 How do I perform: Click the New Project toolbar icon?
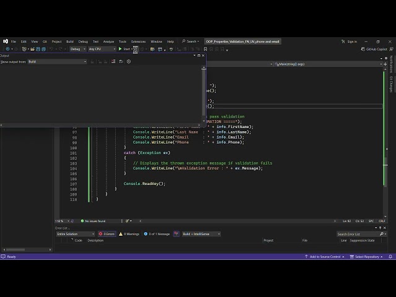[x=24, y=49]
